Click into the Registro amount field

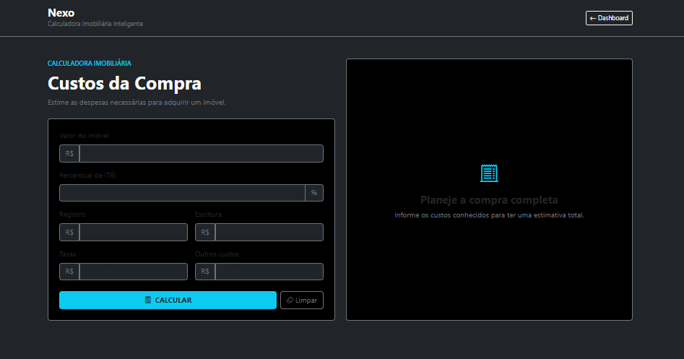tap(134, 232)
